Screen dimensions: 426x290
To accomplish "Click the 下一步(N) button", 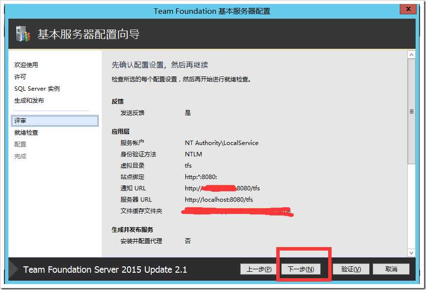I will tap(301, 269).
